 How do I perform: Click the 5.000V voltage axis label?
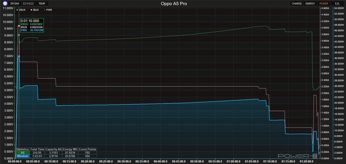(x=8, y=90)
